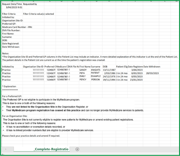Click bullet 'It has no accreditation or exemption details'
The width and height of the screenshot is (180, 156).
36,127
